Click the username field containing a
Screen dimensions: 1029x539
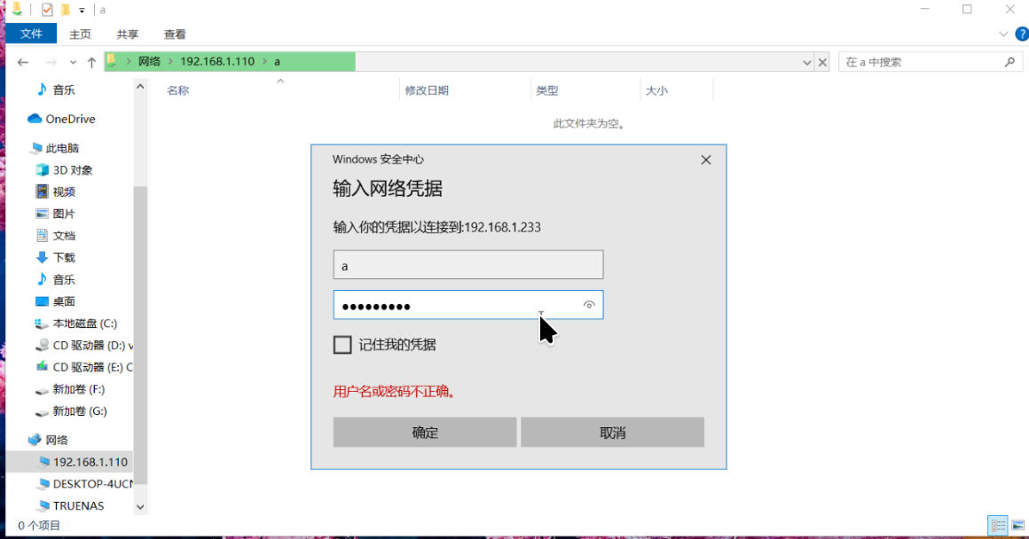tap(467, 265)
